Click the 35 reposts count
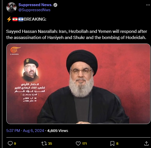Image resolution: width=151 pixels, height=148 pixels. click(50, 144)
